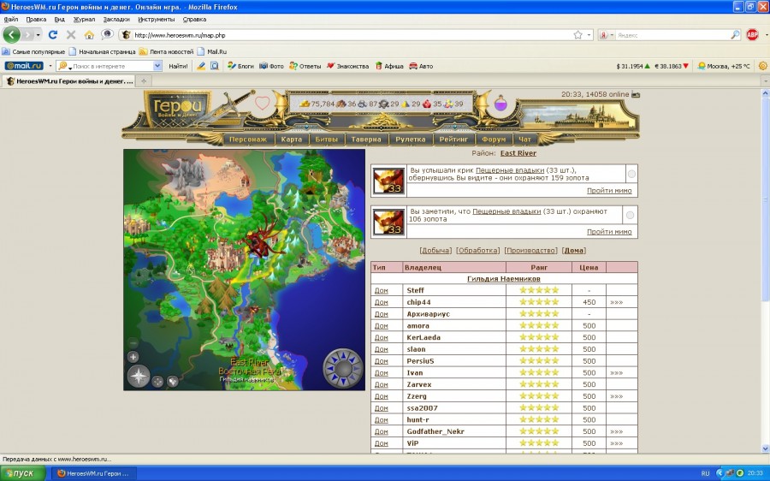The width and height of the screenshot is (770, 481).
Task: Open the Ответы toolbar shortcut
Action: click(x=305, y=66)
